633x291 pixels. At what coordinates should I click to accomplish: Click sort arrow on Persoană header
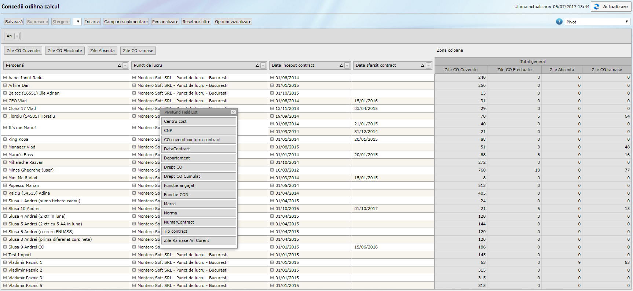pos(119,66)
